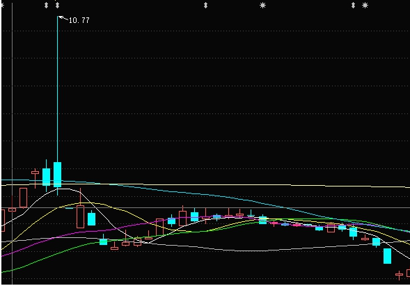Click the lone up-down arrow marker in the top middle

(206, 6)
